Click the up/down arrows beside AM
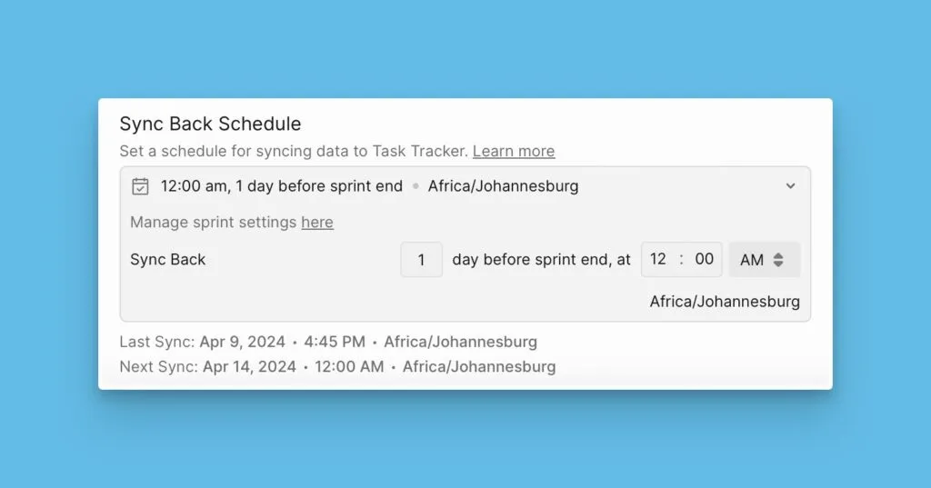 coord(779,260)
